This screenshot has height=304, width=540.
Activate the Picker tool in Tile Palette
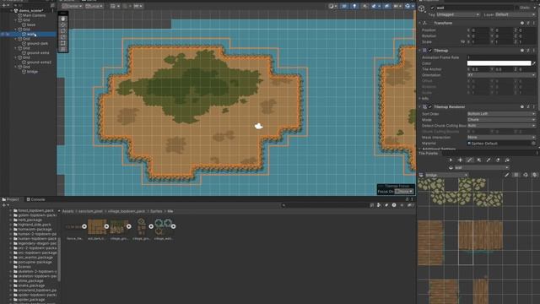489,160
